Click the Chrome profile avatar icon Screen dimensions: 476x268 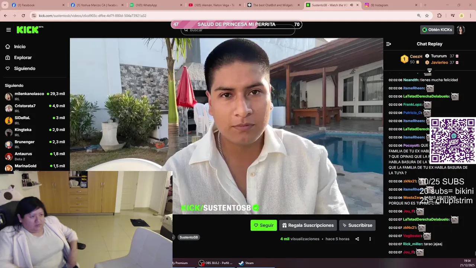tap(461, 16)
